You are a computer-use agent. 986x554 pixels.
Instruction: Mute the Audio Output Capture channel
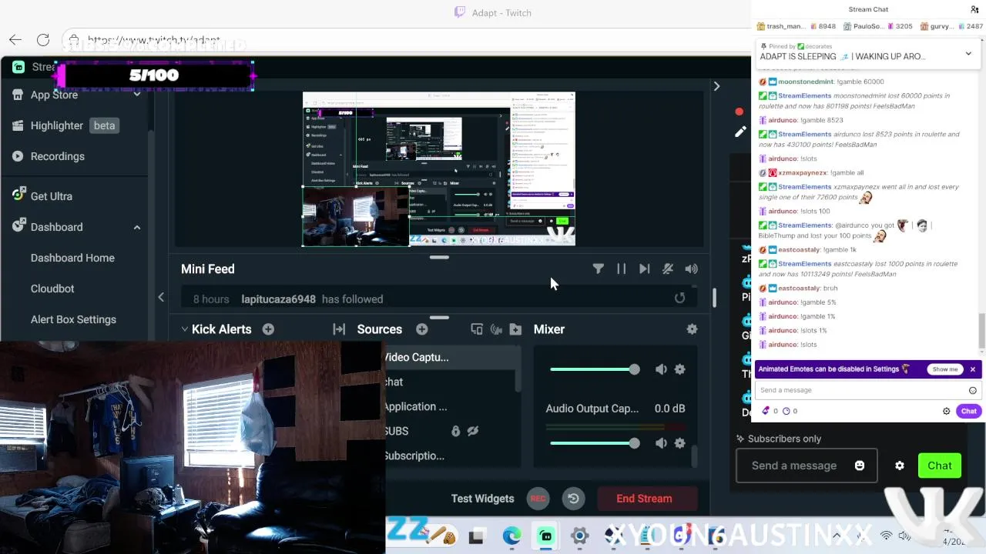[661, 443]
